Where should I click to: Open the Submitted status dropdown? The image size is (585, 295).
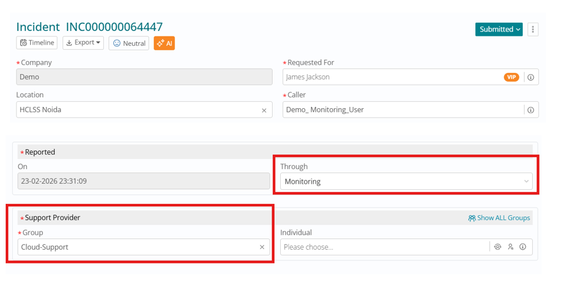(500, 30)
